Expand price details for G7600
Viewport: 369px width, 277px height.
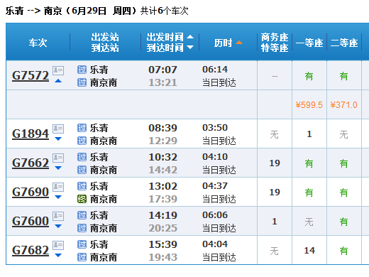point(58,227)
